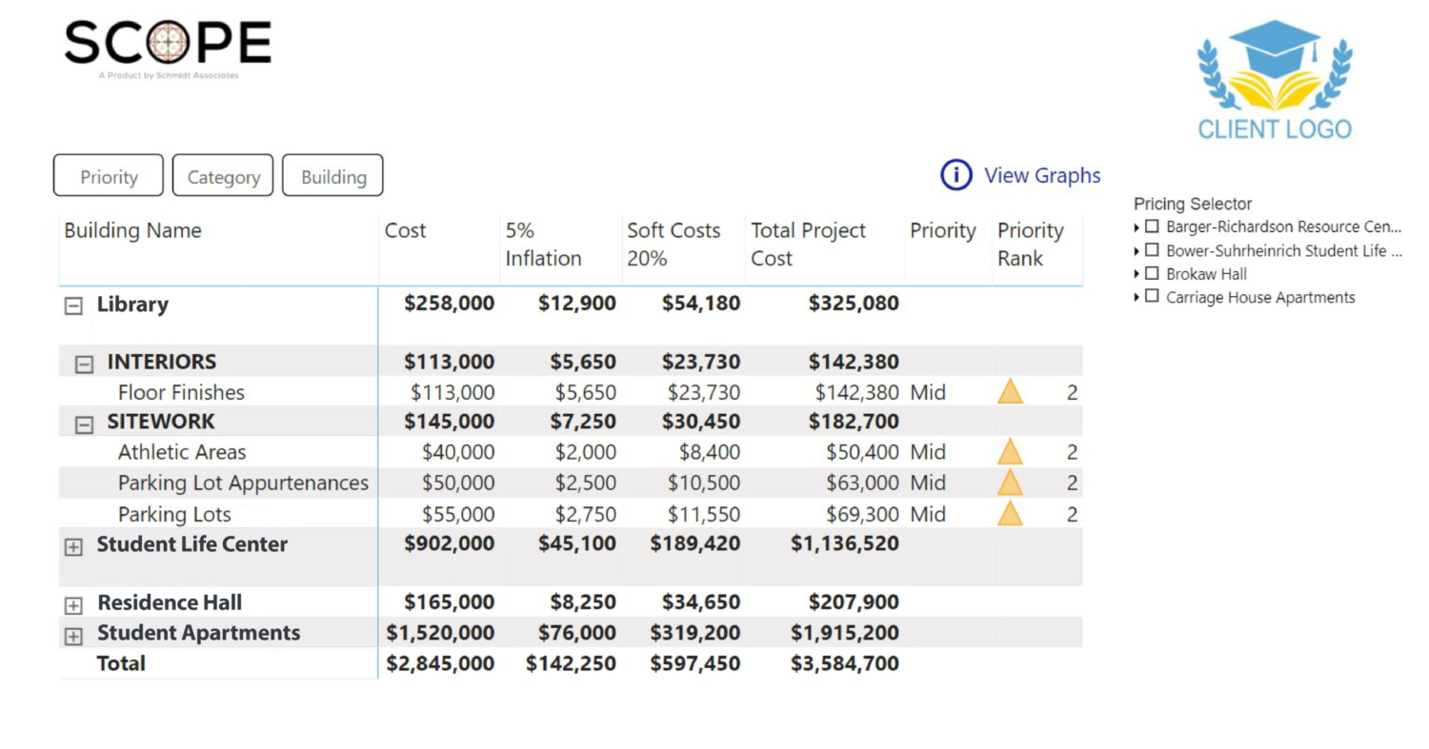Expand the Student Apartments row
The width and height of the screenshot is (1429, 749).
pos(72,635)
